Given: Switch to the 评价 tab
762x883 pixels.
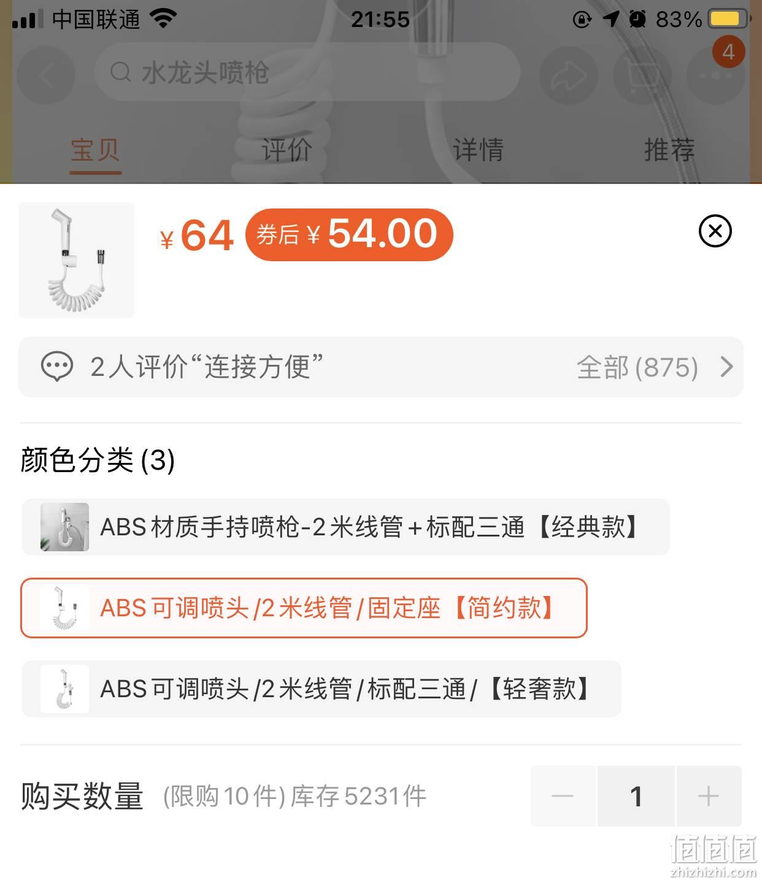Looking at the screenshot, I should tap(287, 150).
